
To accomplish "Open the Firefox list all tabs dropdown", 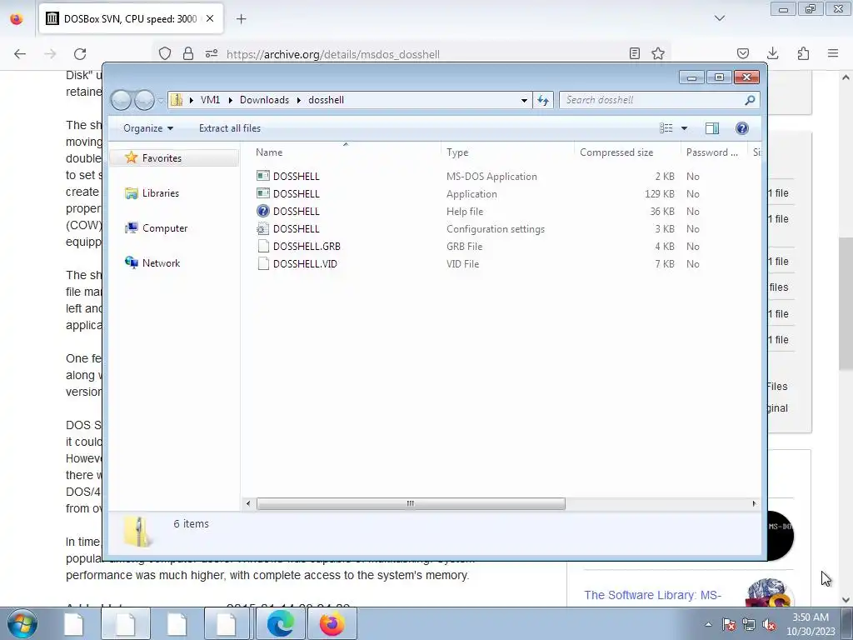I will [x=720, y=18].
